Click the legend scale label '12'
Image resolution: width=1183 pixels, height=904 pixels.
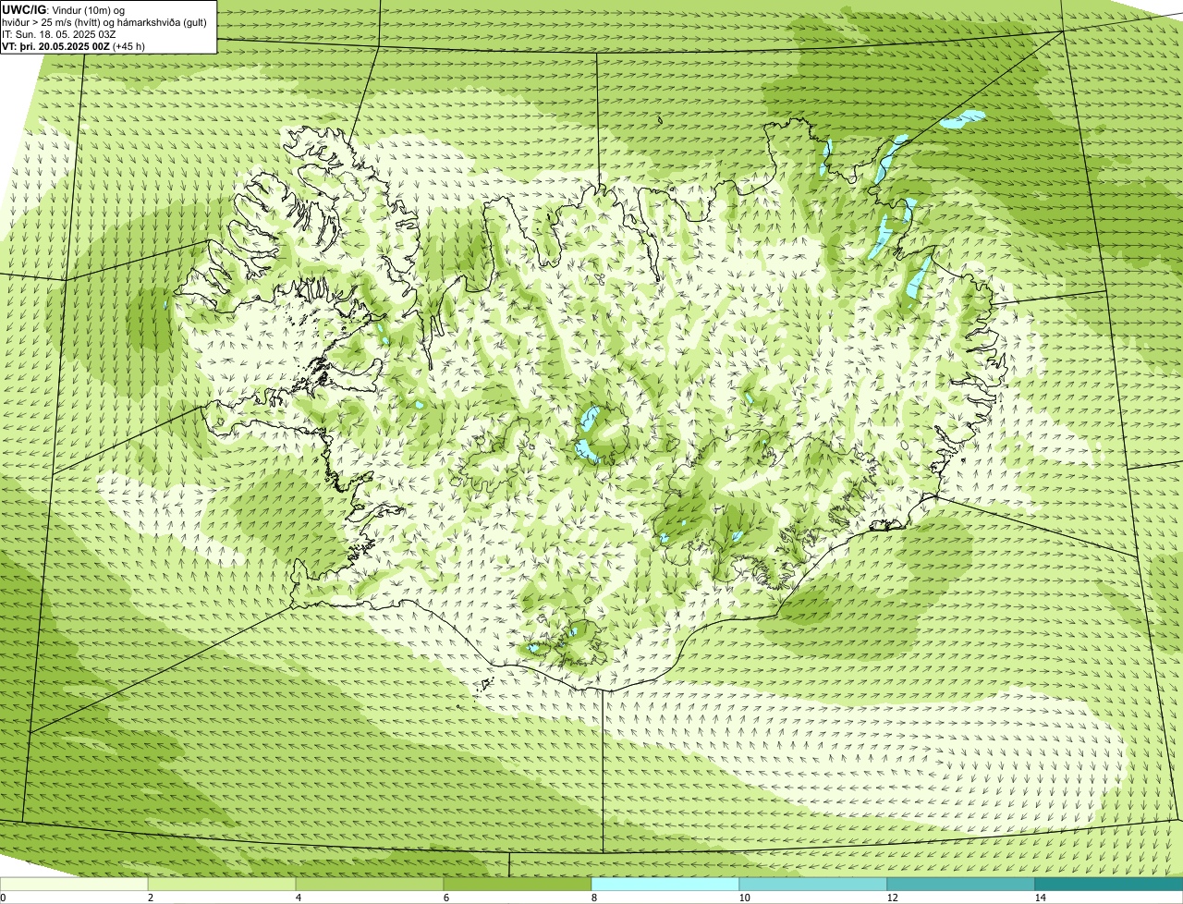tap(892, 898)
